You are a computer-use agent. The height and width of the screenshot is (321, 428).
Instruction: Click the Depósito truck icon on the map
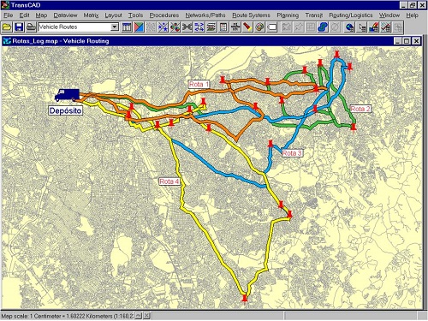[x=68, y=95]
